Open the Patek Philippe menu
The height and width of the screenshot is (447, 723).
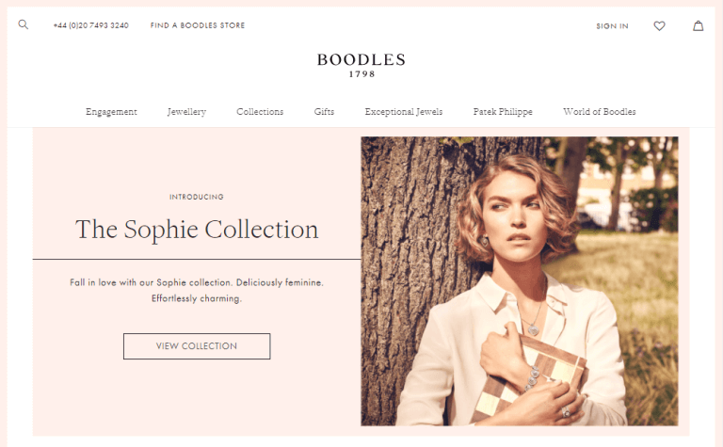(503, 112)
